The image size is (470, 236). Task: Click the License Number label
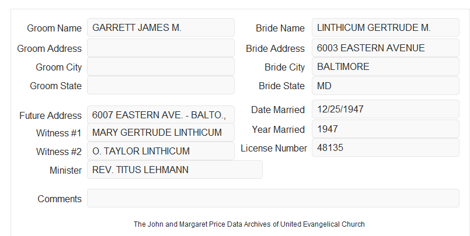(x=274, y=149)
